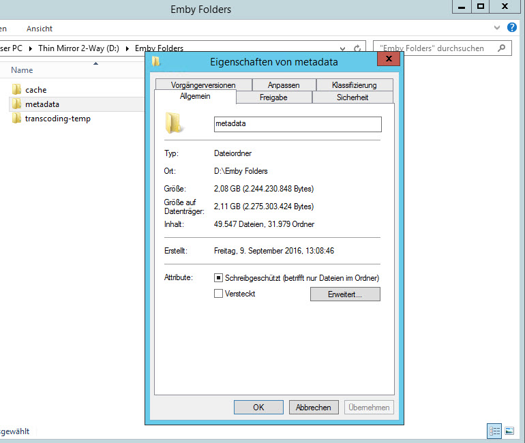Viewport: 525px width, 443px height.
Task: Select the cache folder name
Action: 36,90
